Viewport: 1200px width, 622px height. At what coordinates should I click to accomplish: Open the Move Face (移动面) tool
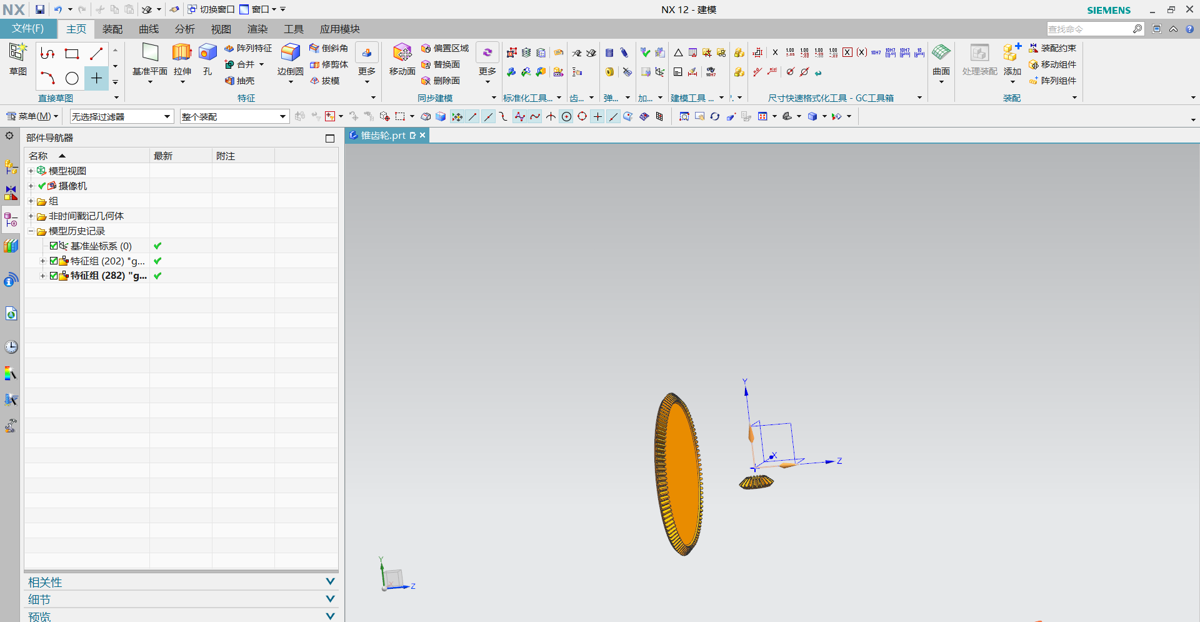coord(402,59)
